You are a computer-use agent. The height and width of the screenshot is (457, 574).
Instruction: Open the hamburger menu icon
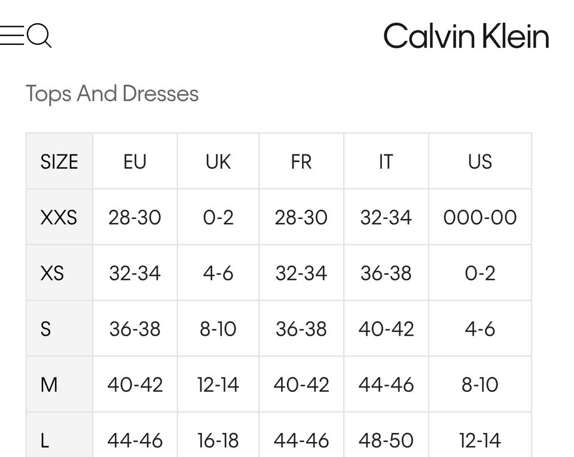point(11,36)
